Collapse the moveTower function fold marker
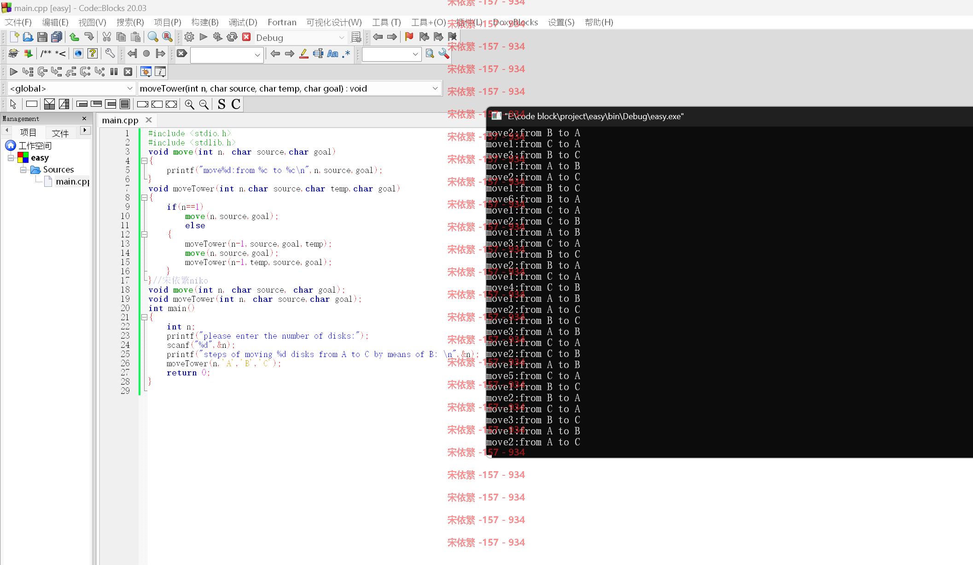This screenshot has height=565, width=973. 144,198
